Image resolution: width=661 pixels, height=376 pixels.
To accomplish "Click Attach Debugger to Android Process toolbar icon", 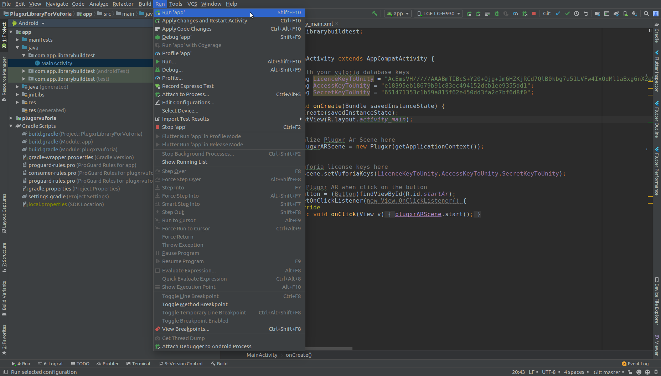I will [525, 14].
